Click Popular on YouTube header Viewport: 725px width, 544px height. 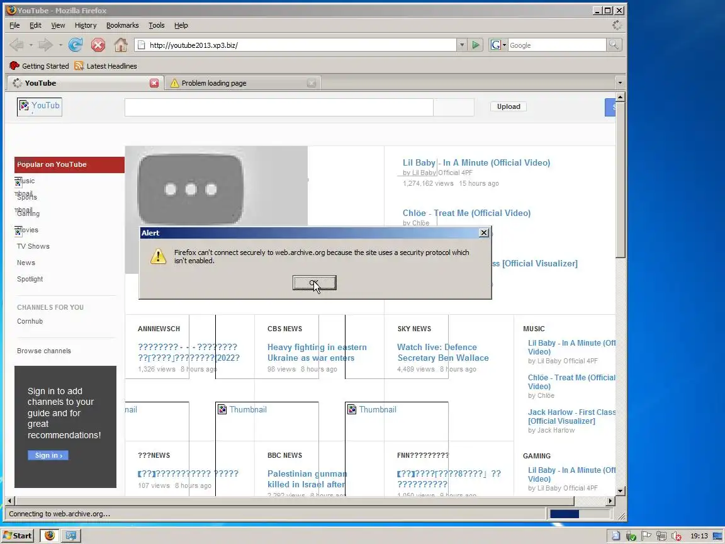pyautogui.click(x=69, y=165)
